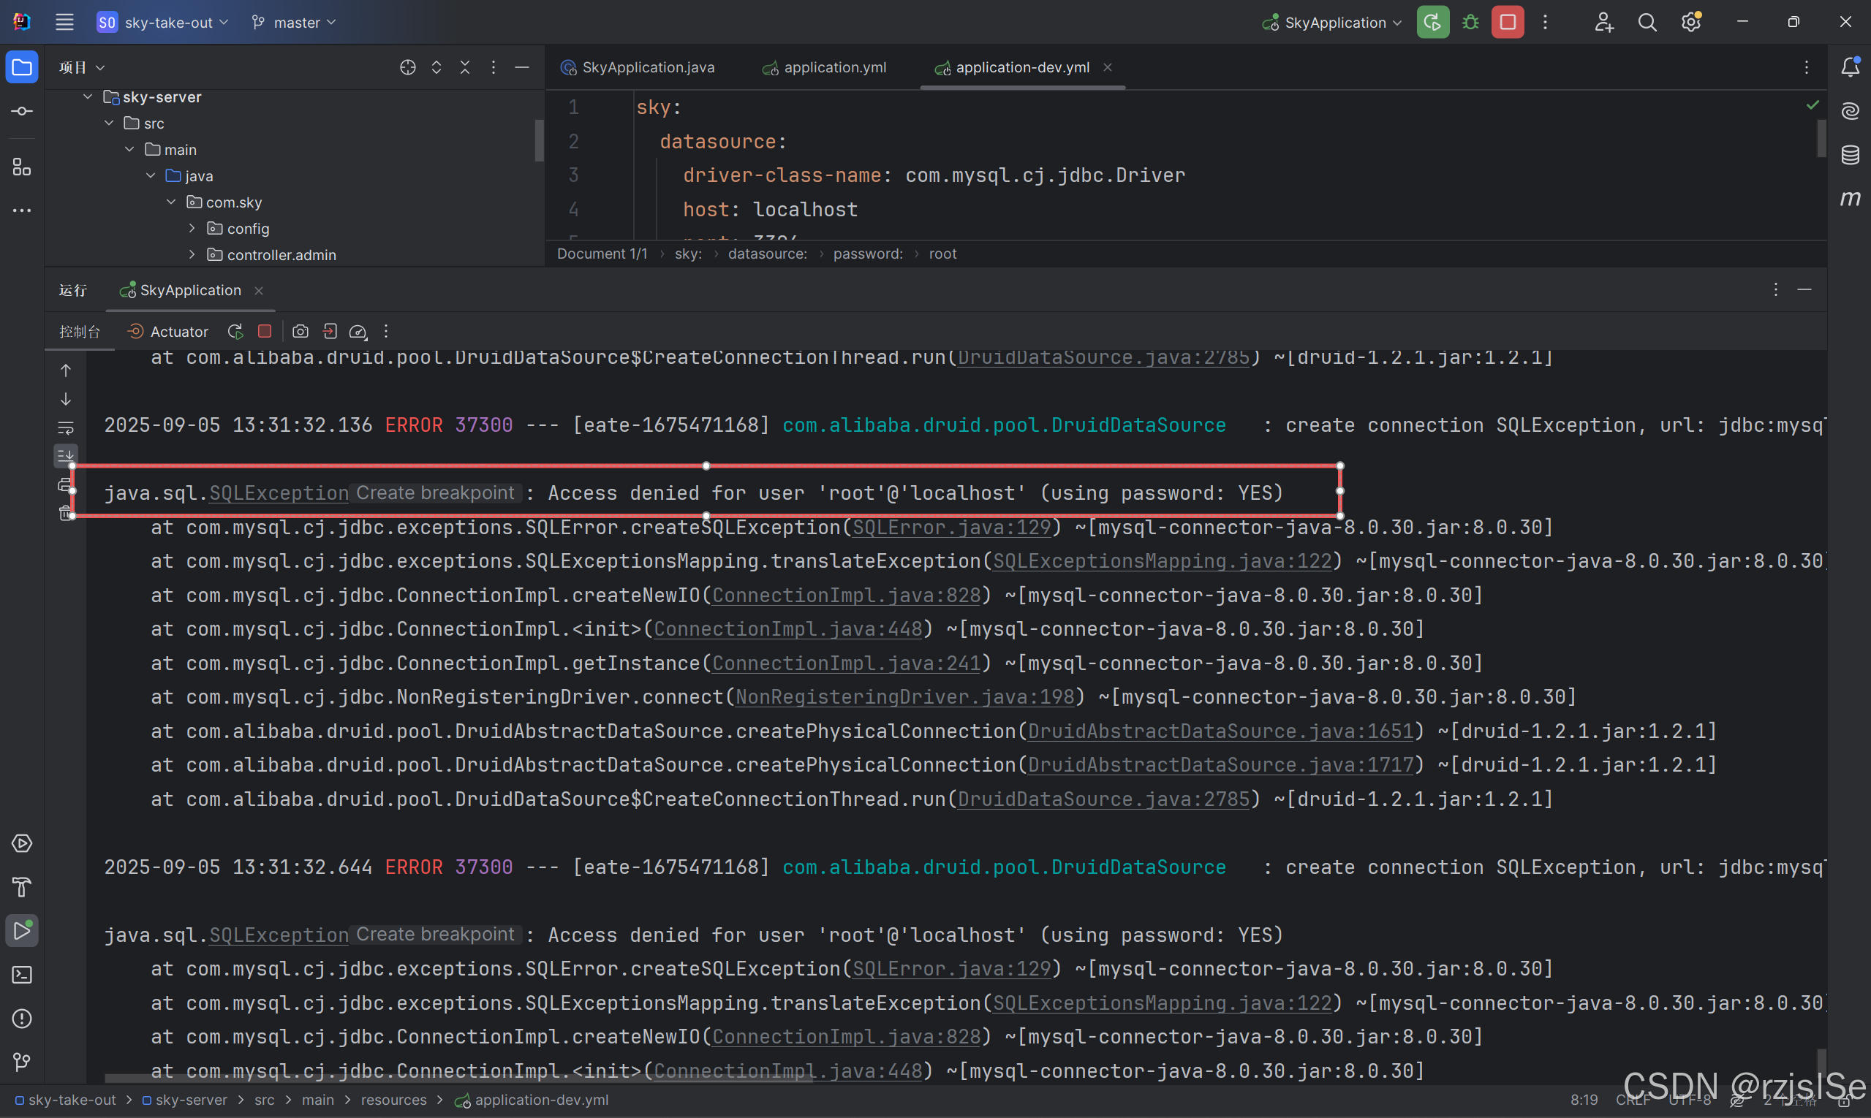Open the main hamburger menu
Image resolution: width=1871 pixels, height=1118 pixels.
[65, 22]
